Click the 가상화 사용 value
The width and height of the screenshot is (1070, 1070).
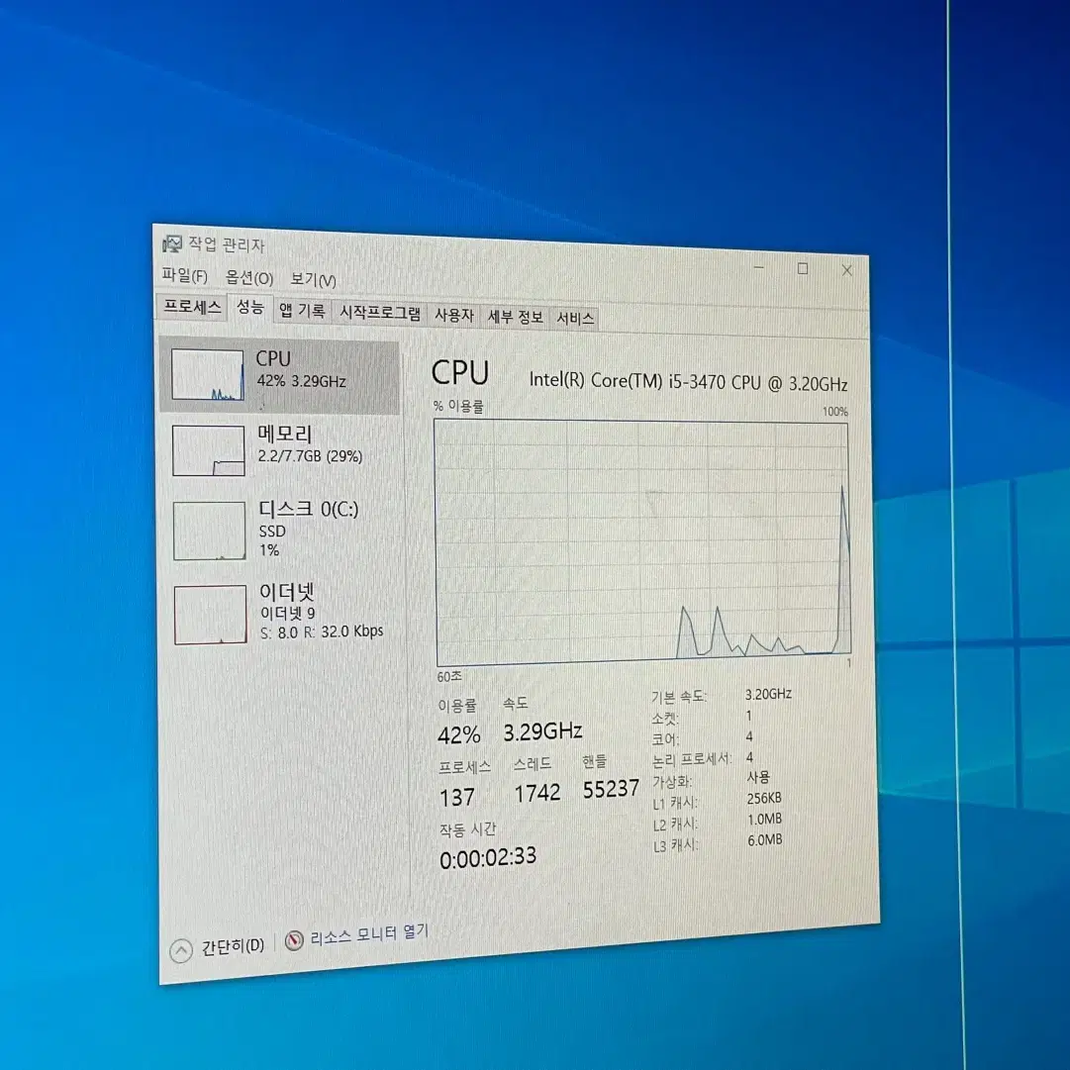758,777
